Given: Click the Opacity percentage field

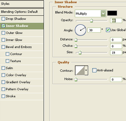Looking at the screenshot, I should click(116, 21).
